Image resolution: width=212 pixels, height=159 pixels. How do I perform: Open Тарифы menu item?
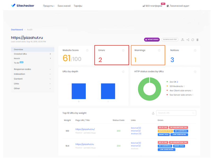78,6
